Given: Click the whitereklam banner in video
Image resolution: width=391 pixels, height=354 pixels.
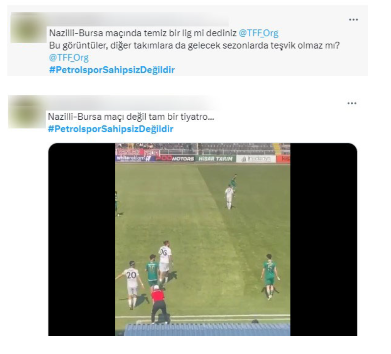Looking at the screenshot, I should pyautogui.click(x=133, y=158).
